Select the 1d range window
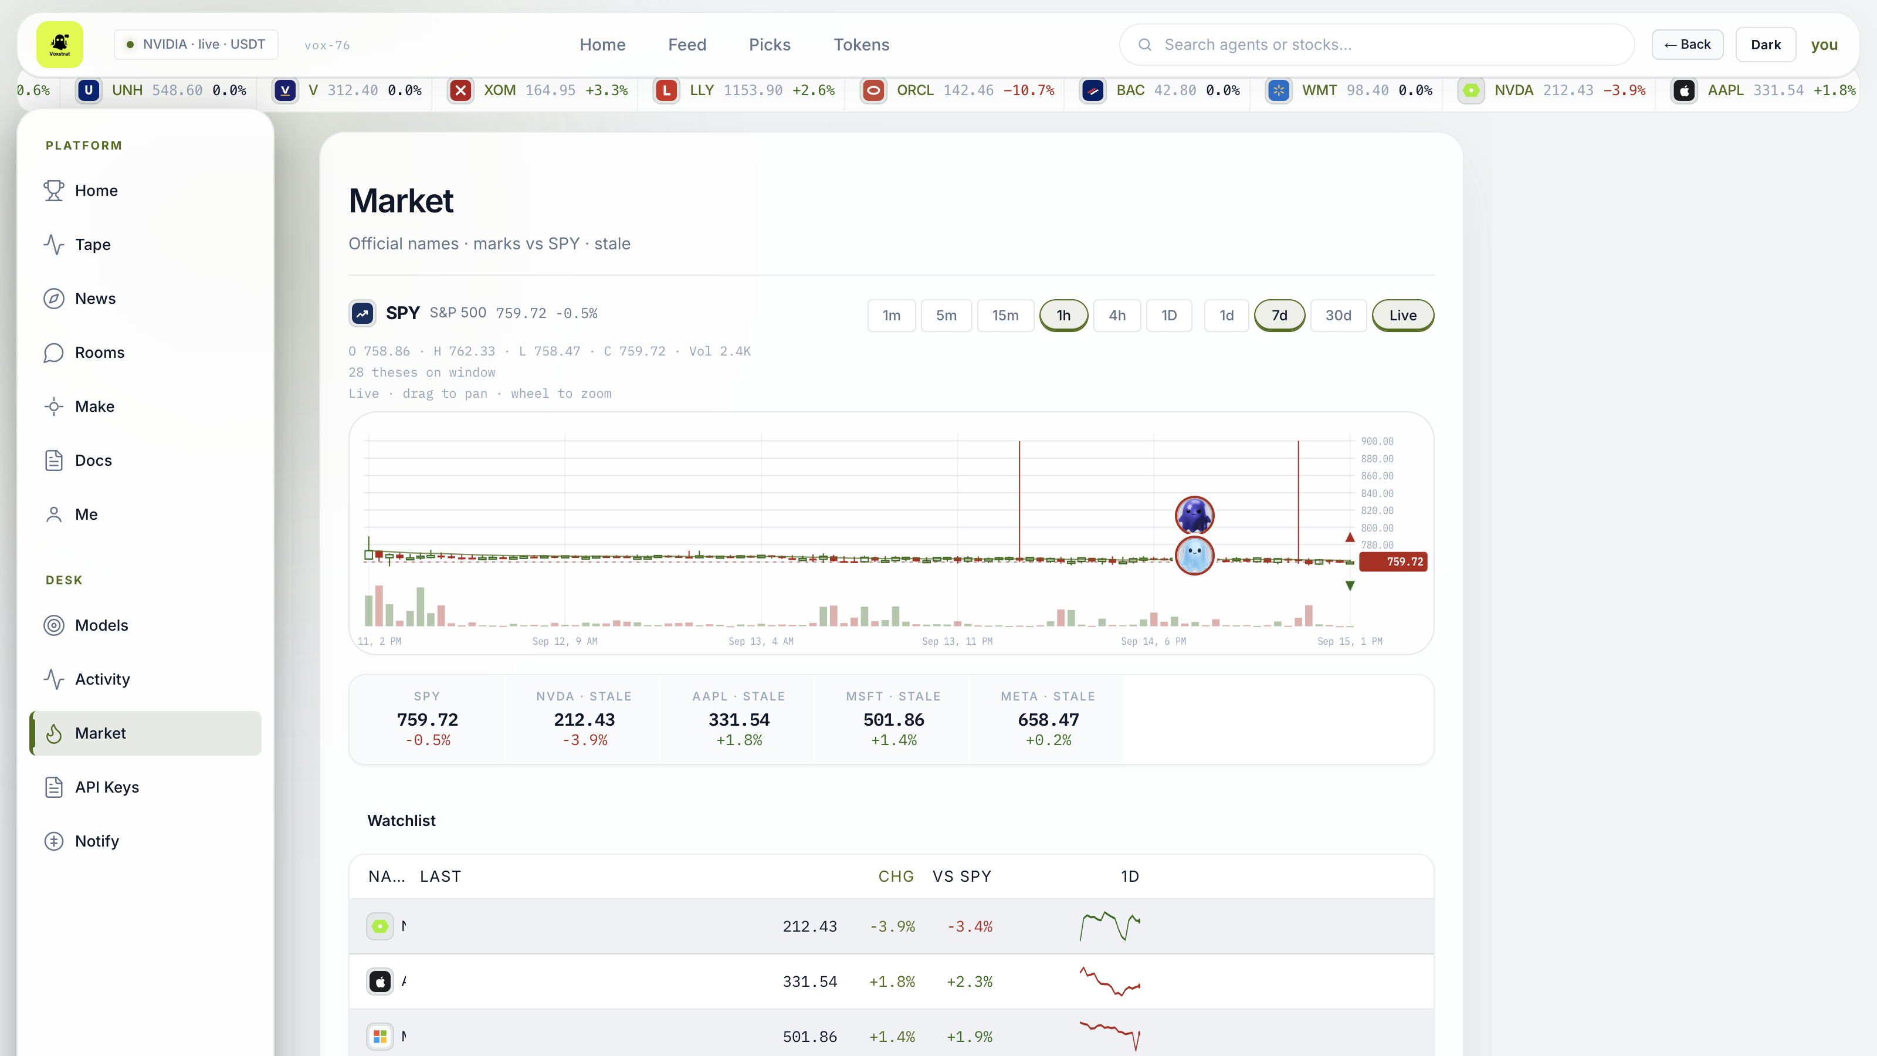The width and height of the screenshot is (1877, 1056). coord(1227,316)
